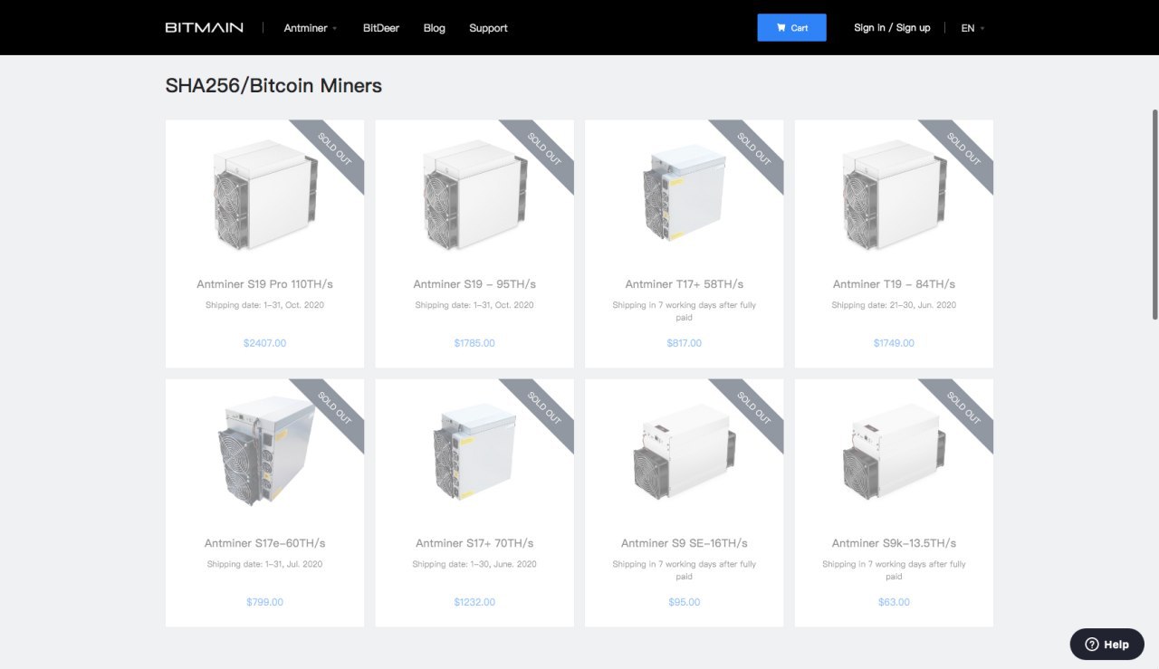Click the $2407.00 price
The image size is (1159, 669).
pyautogui.click(x=264, y=343)
